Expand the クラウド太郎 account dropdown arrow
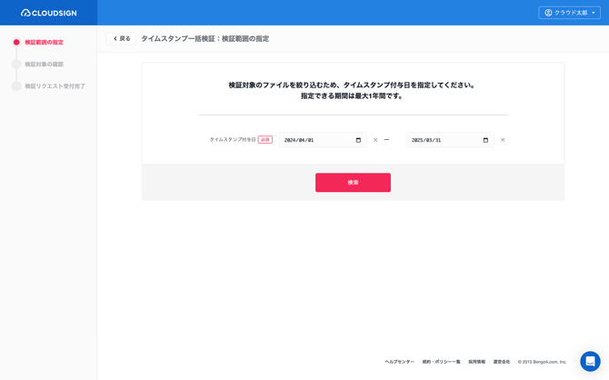 coord(594,13)
